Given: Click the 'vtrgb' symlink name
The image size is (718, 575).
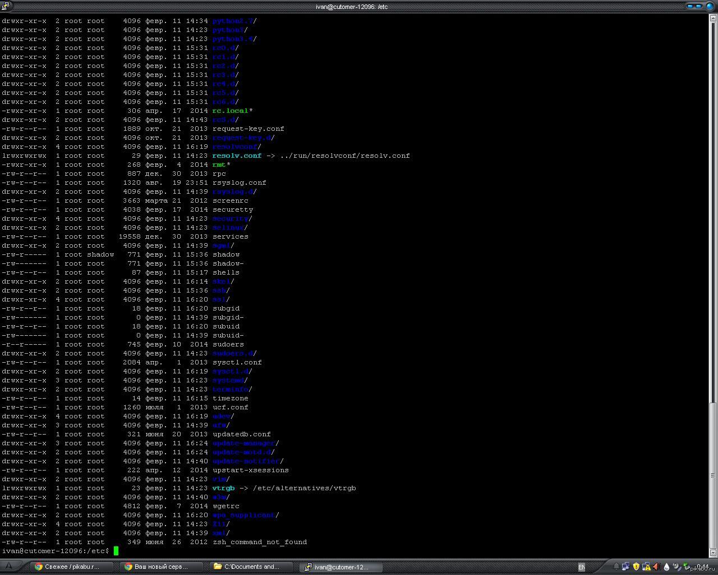Looking at the screenshot, I should pos(223,488).
